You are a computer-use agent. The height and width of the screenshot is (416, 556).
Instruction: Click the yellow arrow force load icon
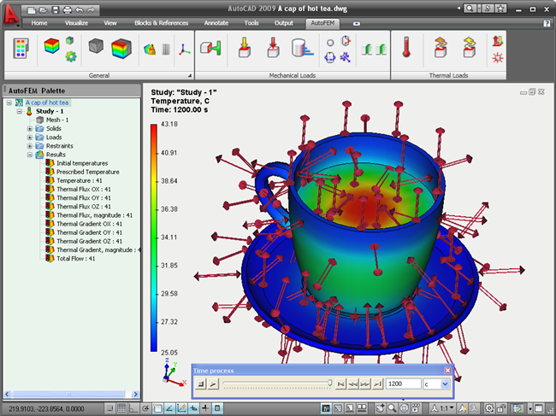point(245,48)
